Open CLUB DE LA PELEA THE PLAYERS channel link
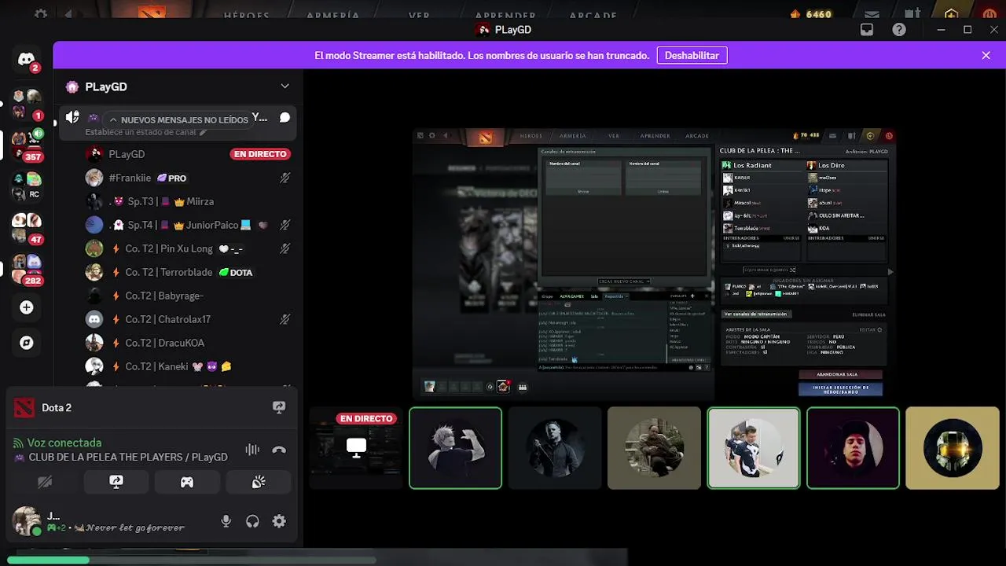Screen dimensions: 1006x566 [x=128, y=457]
